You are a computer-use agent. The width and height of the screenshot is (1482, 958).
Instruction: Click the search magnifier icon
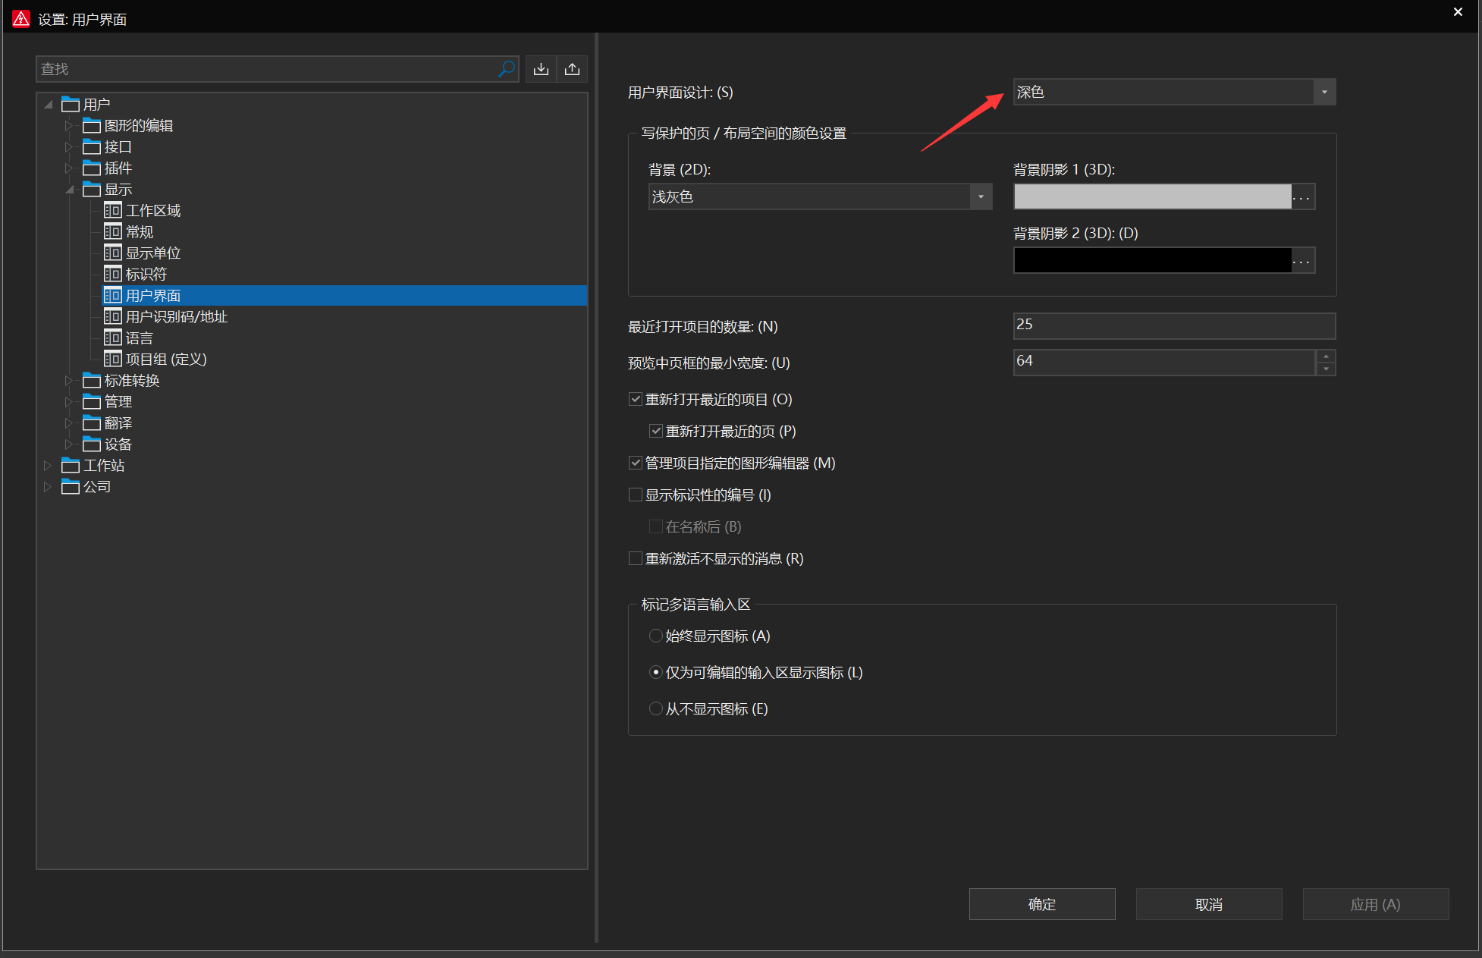click(x=506, y=69)
